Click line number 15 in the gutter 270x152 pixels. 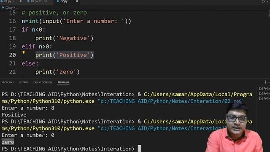coord(12,13)
